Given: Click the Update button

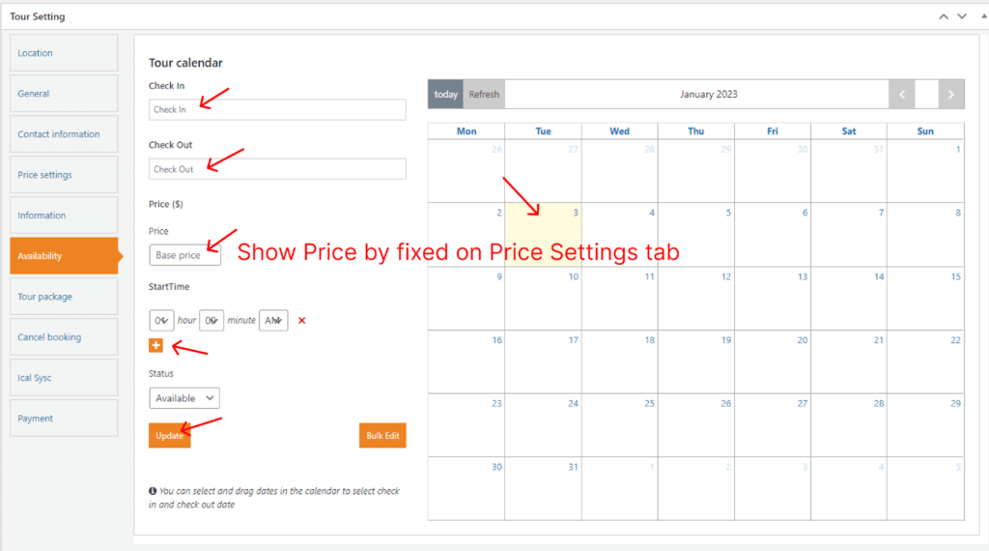Looking at the screenshot, I should point(169,436).
